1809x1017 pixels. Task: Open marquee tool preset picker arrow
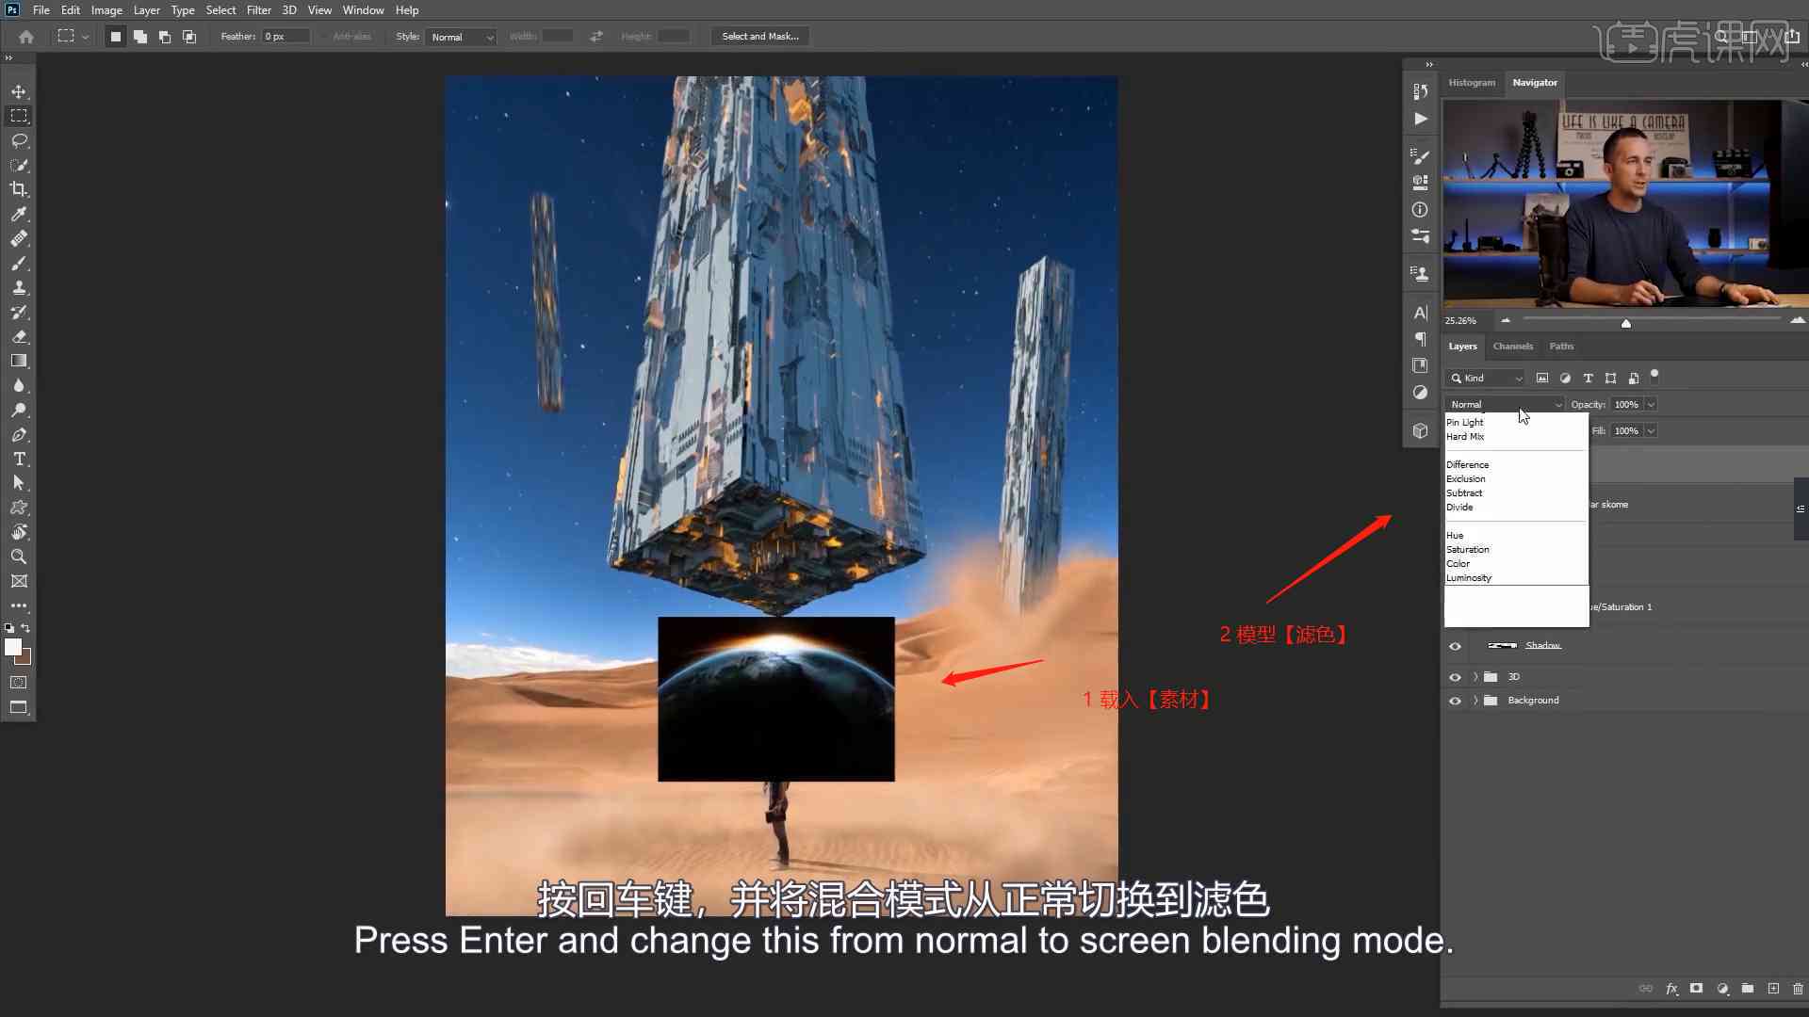click(x=86, y=37)
